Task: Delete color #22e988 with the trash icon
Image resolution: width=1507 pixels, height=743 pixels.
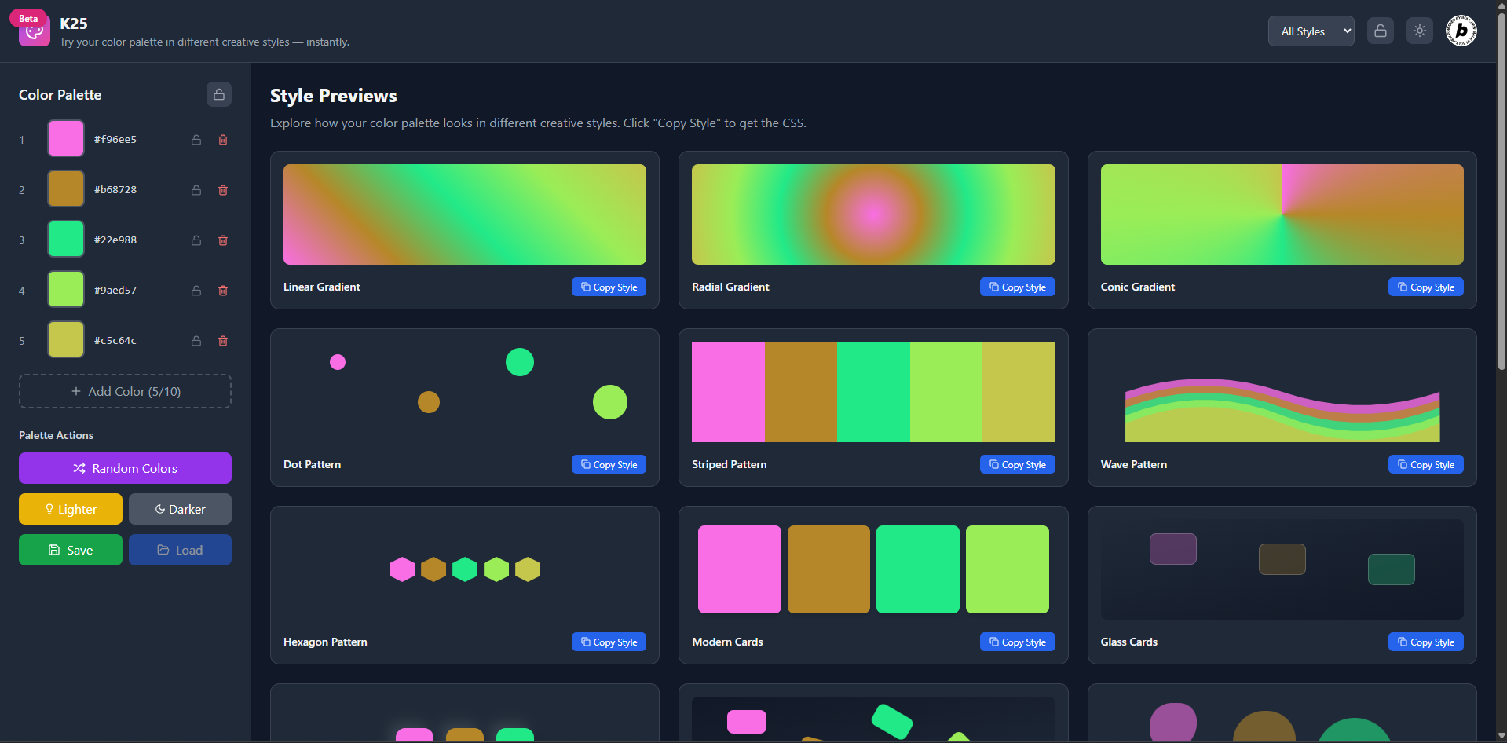Action: 223,240
